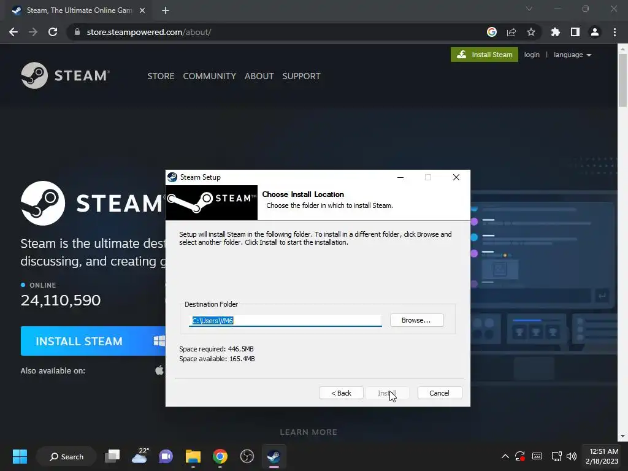Reload the Steam about page
Screen dimensions: 628x471
[53, 32]
